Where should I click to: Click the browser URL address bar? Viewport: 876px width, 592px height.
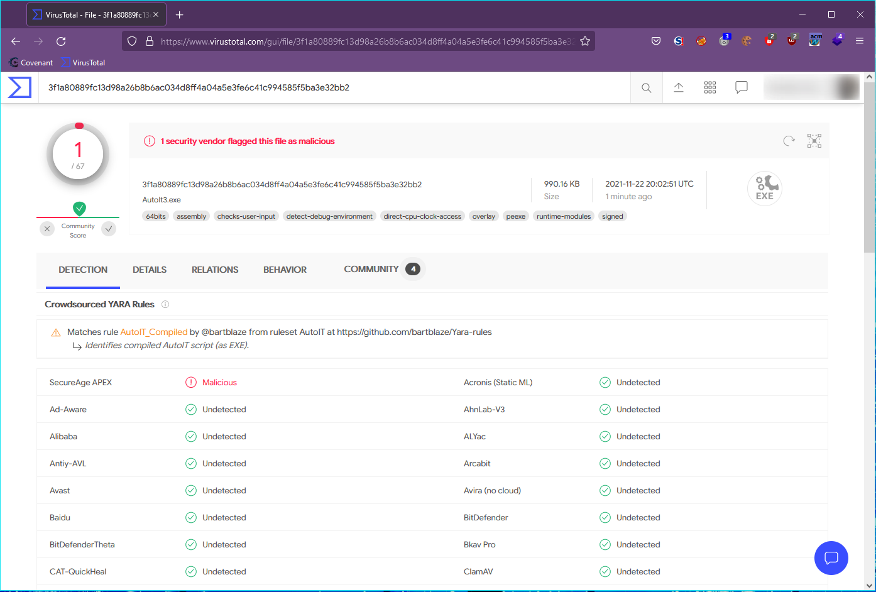pyautogui.click(x=358, y=41)
